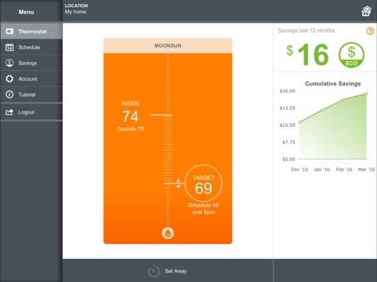Click the target temperature slider handle line
377x282 pixels.
174,183
